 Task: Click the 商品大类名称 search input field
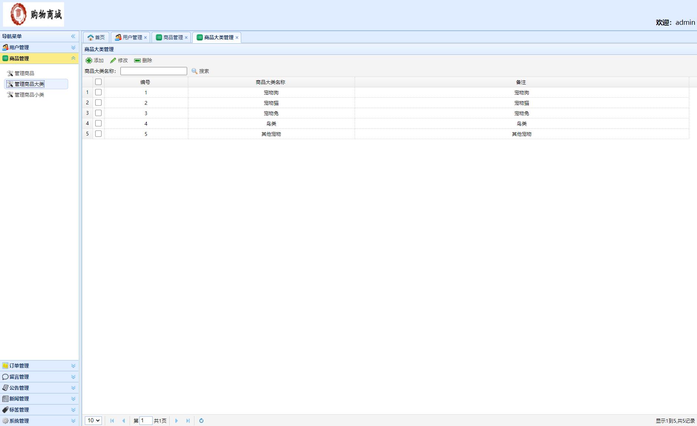[153, 71]
